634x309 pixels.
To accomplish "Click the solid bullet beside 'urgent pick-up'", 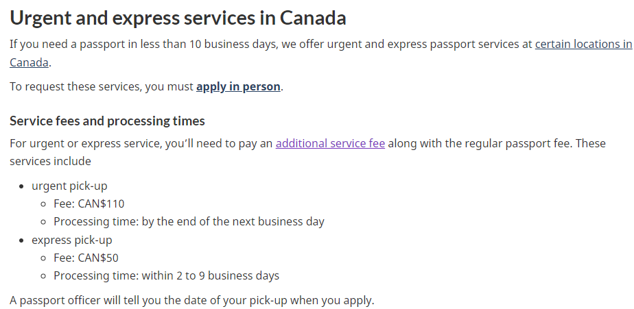I will (x=21, y=186).
